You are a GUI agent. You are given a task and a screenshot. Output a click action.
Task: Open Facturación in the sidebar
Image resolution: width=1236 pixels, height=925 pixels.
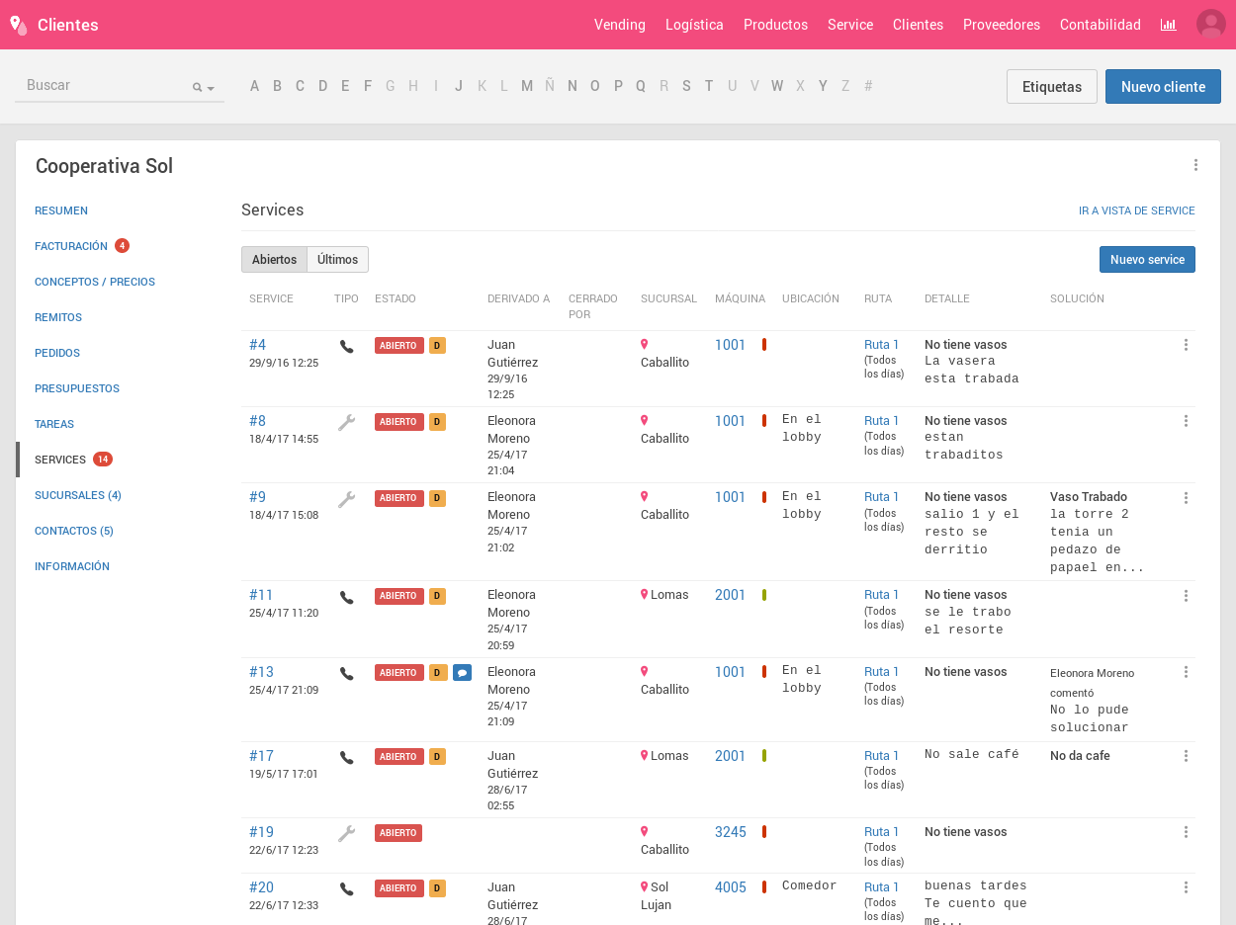click(x=71, y=246)
